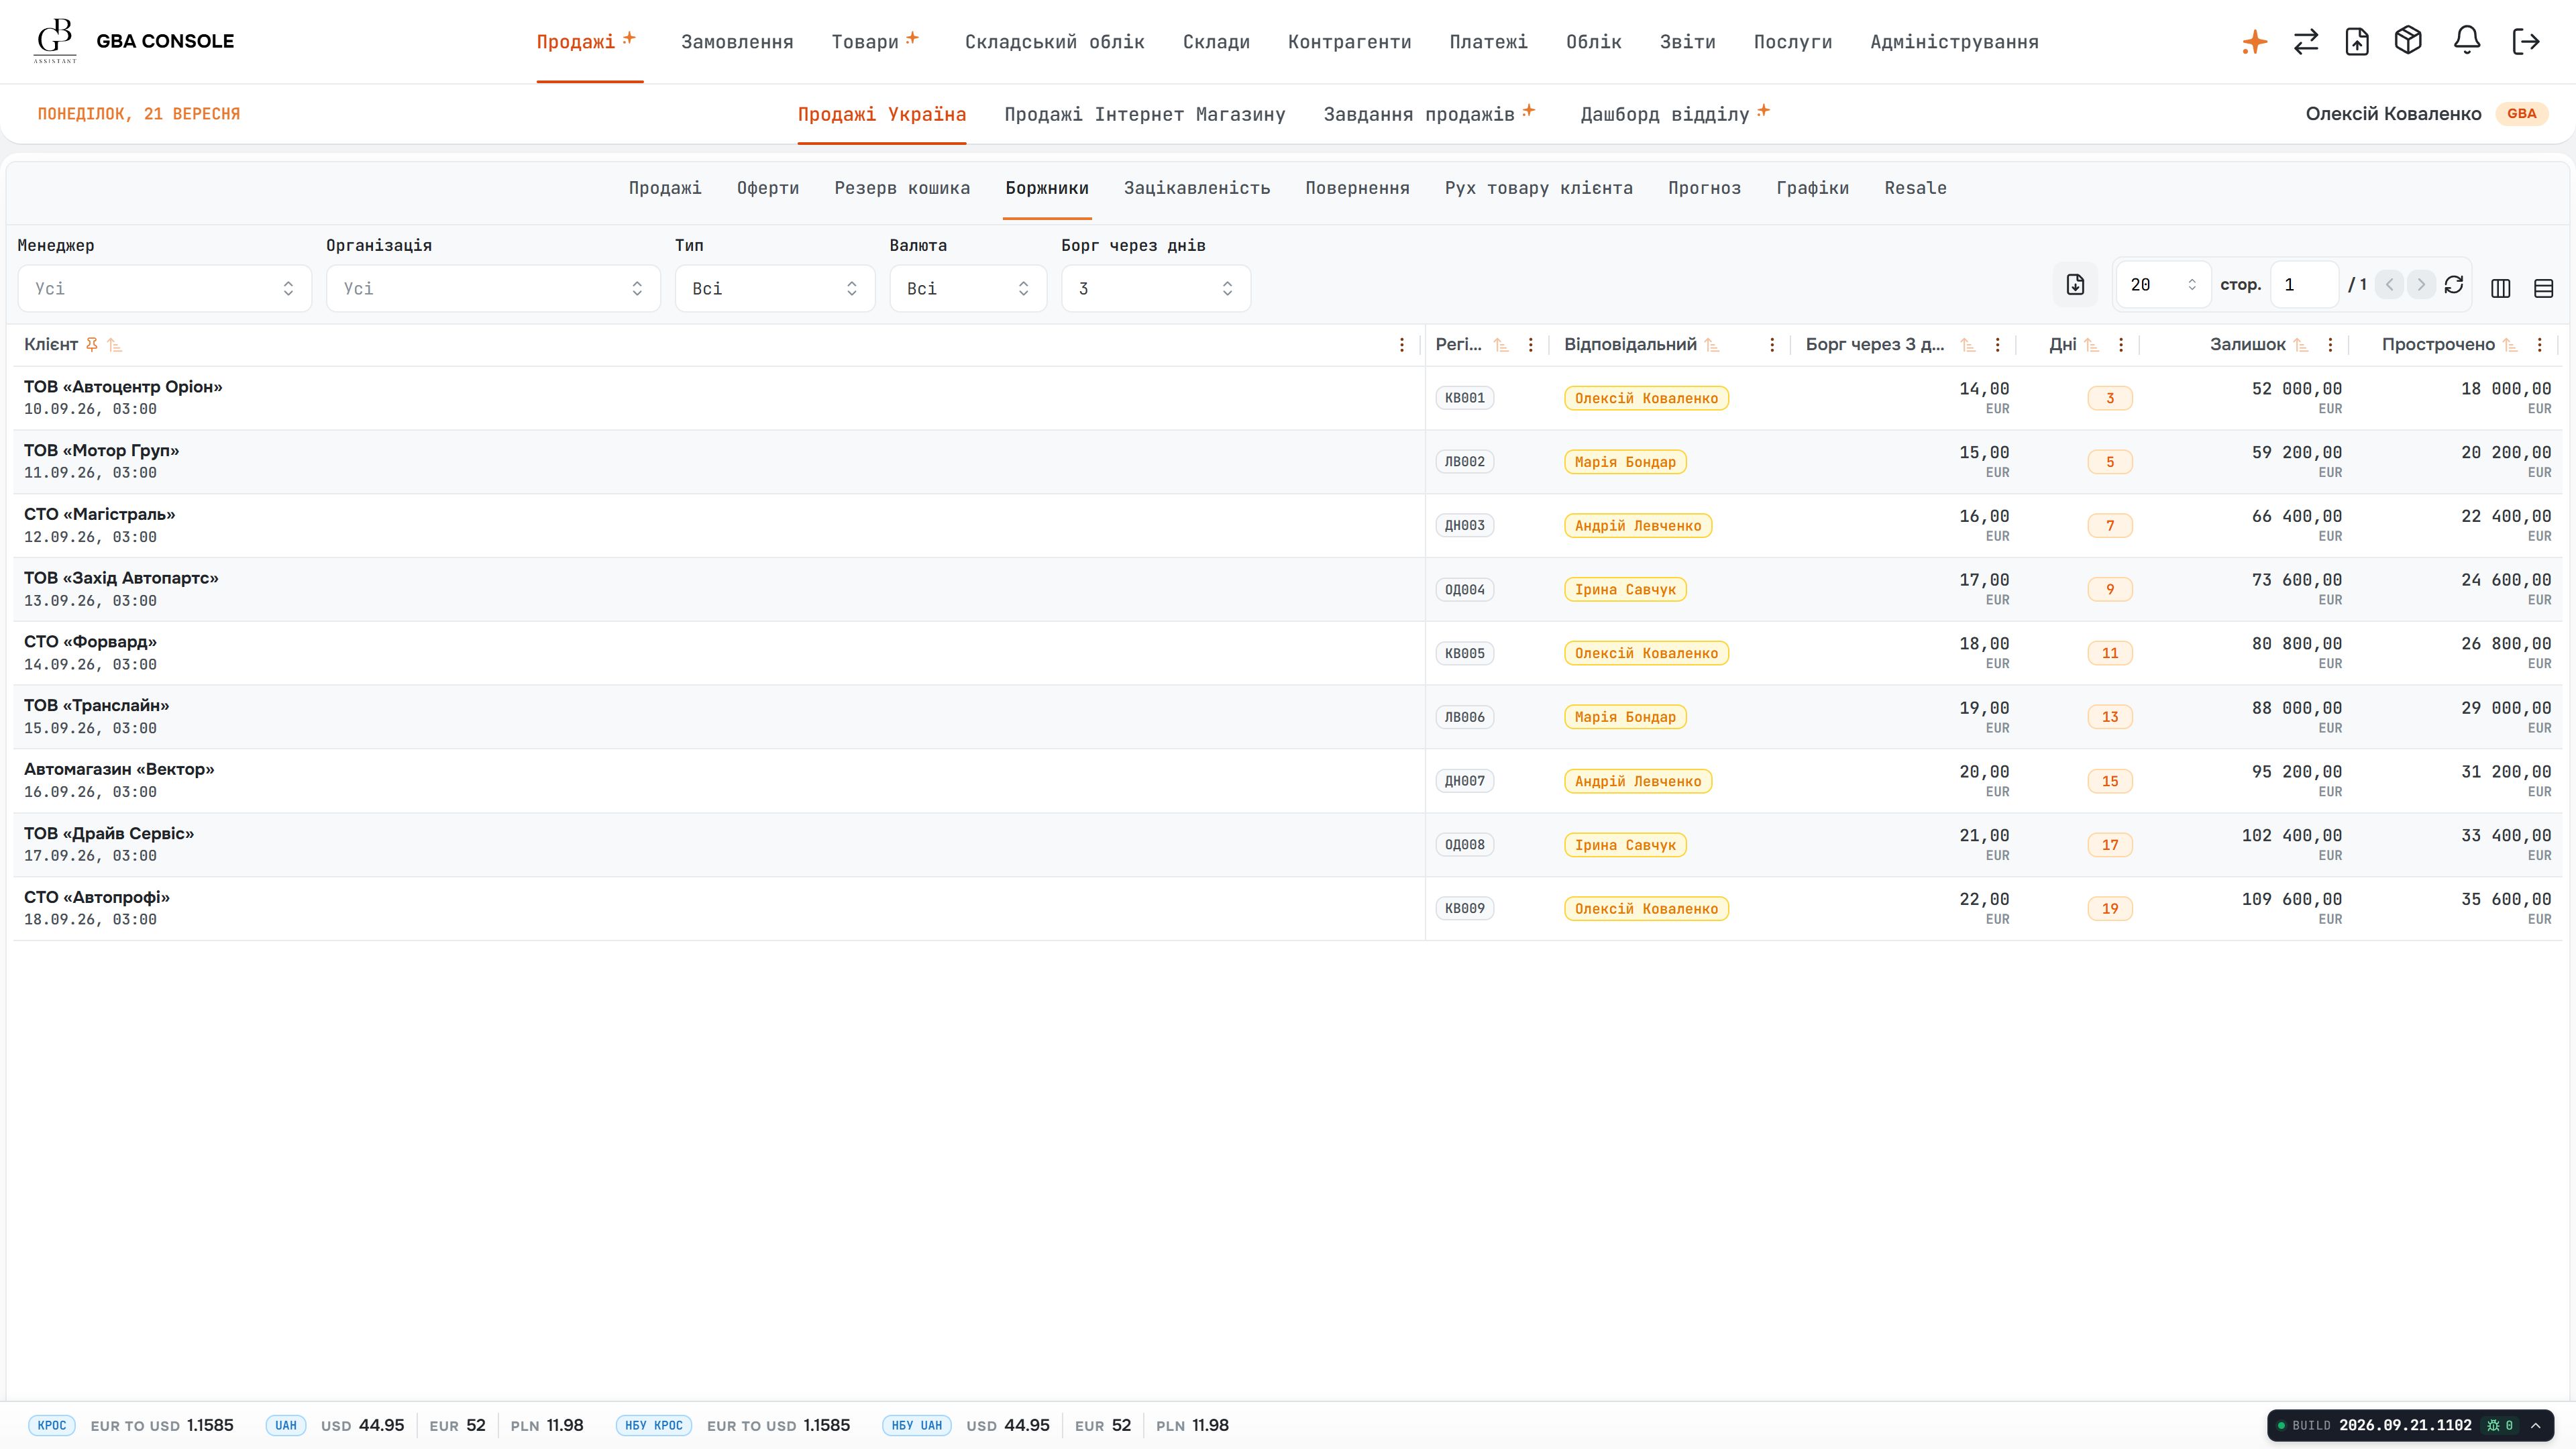The height and width of the screenshot is (1449, 2576).
Task: Open the Валюта filter dropdown
Action: 968,288
